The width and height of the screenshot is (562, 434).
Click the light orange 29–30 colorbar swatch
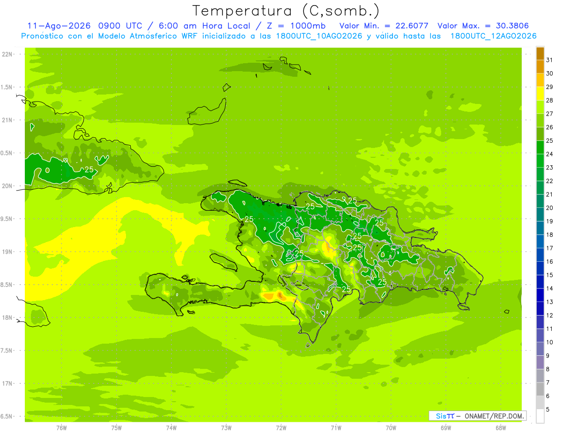pos(540,80)
